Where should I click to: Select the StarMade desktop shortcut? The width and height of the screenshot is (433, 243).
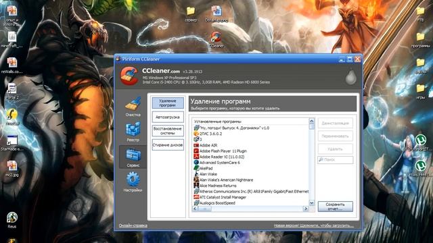coord(12,143)
